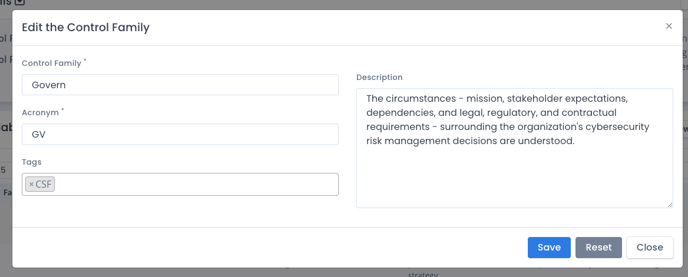Click the Close button in the footer
This screenshot has height=277, width=688.
click(649, 247)
